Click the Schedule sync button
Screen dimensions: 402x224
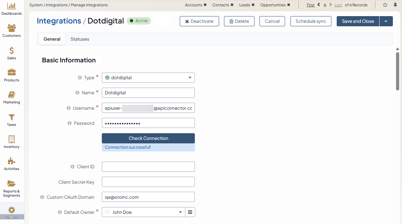click(x=311, y=21)
